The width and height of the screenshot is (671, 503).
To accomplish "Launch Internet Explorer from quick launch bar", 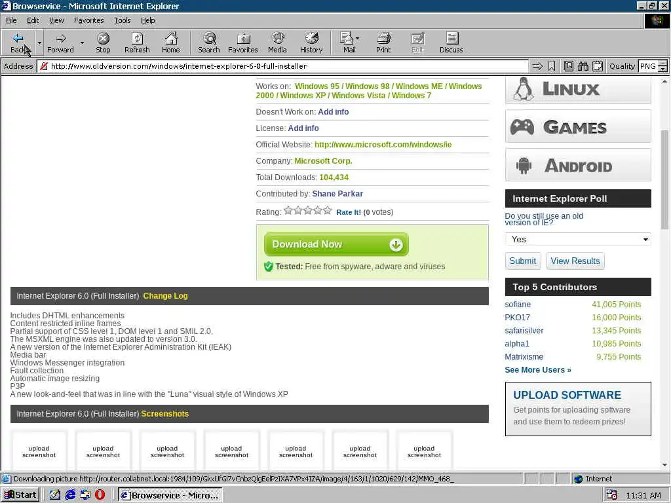I will pos(69,495).
